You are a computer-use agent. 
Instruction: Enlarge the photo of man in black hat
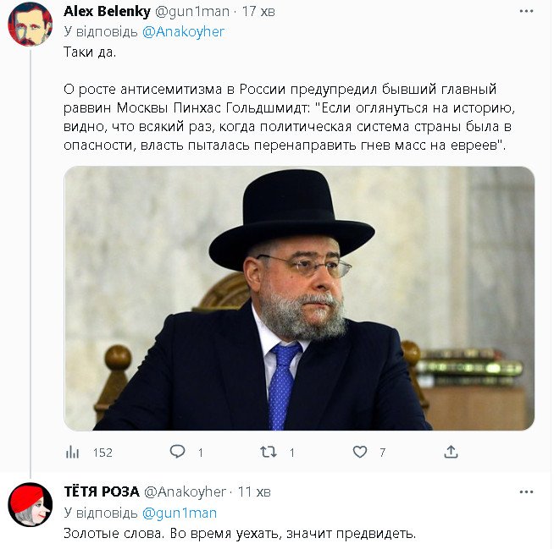click(299, 298)
